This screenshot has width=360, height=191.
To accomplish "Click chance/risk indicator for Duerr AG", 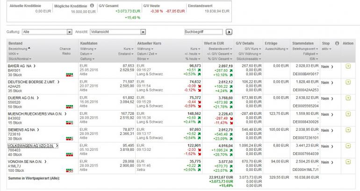I will coord(69,106).
